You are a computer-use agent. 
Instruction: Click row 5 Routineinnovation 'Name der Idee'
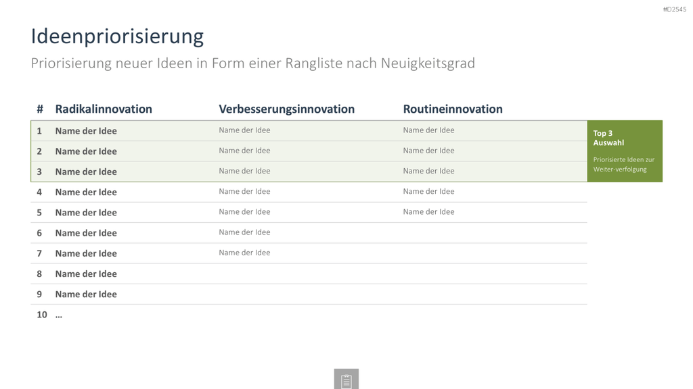[x=428, y=211]
